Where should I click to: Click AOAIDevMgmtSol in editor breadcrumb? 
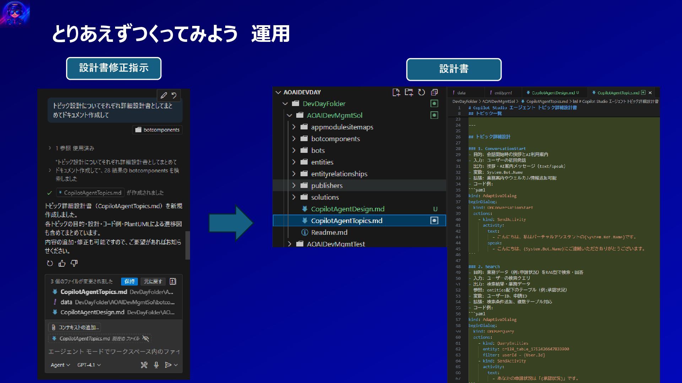click(x=498, y=101)
